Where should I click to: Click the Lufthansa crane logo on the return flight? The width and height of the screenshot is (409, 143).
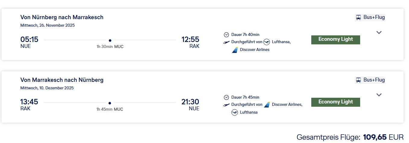235,112
